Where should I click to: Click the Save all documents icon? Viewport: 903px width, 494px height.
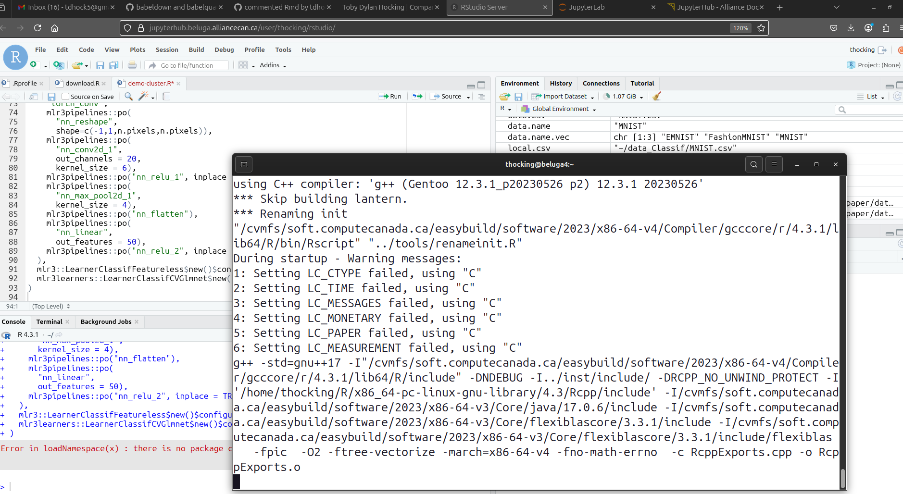(114, 65)
